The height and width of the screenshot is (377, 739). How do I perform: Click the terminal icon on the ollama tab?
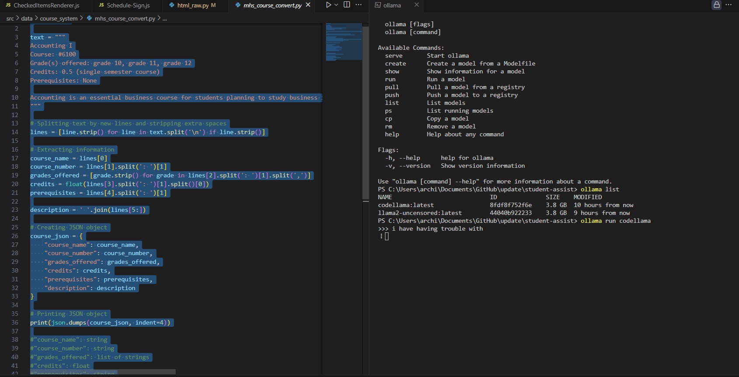coord(378,5)
